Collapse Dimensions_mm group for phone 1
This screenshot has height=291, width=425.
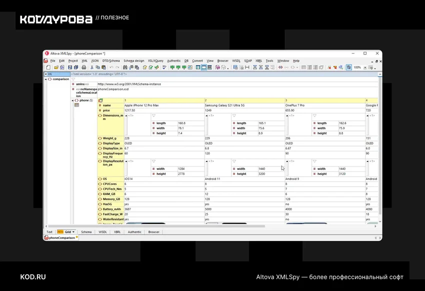tap(126, 115)
